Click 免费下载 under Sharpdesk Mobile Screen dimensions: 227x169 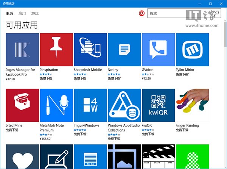click(80, 78)
